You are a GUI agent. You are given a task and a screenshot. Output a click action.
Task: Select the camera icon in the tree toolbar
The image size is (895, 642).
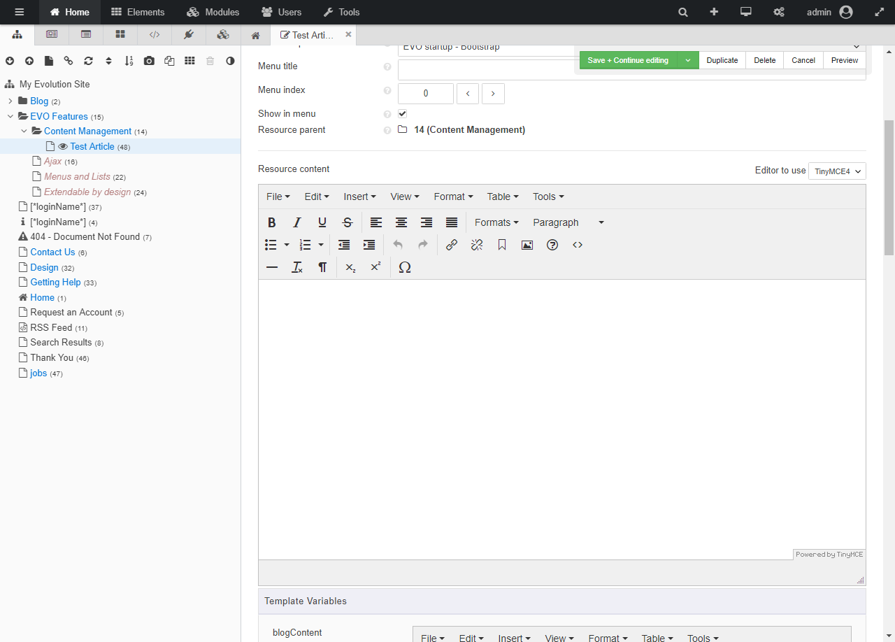click(148, 61)
